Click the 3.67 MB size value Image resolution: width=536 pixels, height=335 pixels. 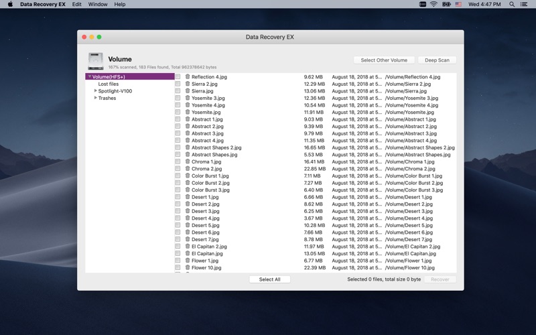[313, 218]
